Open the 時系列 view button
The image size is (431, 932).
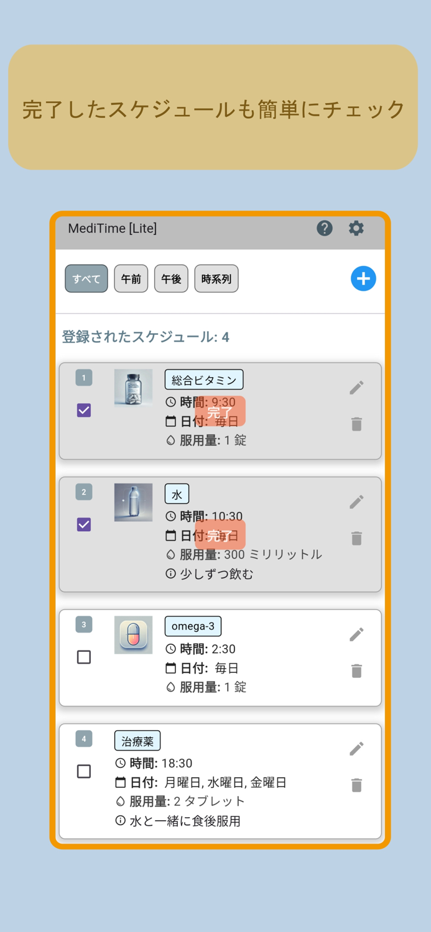click(216, 278)
